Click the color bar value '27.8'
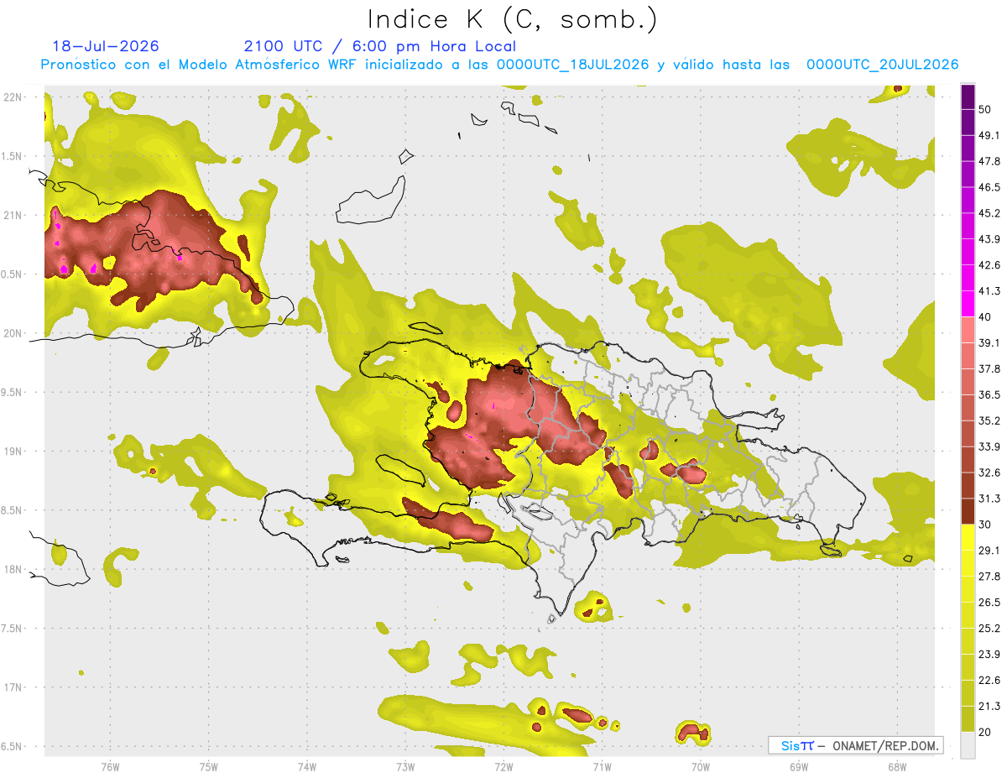Screen dimensions: 1007x778 pyautogui.click(x=990, y=577)
